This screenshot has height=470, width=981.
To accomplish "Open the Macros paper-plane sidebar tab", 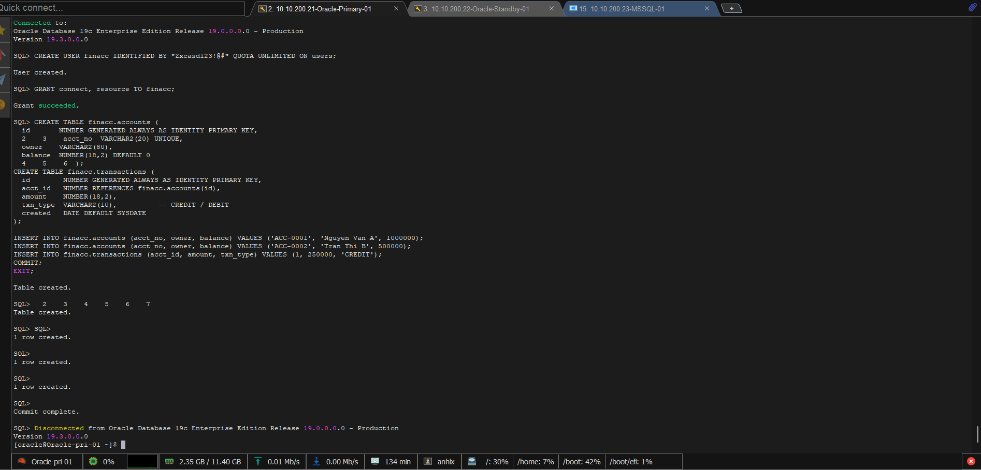I will click(x=4, y=80).
